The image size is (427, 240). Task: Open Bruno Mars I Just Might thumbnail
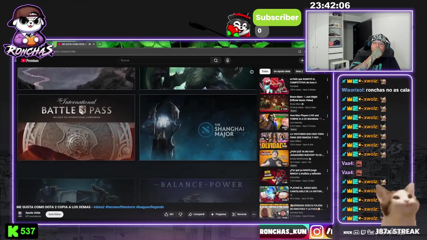(274, 104)
